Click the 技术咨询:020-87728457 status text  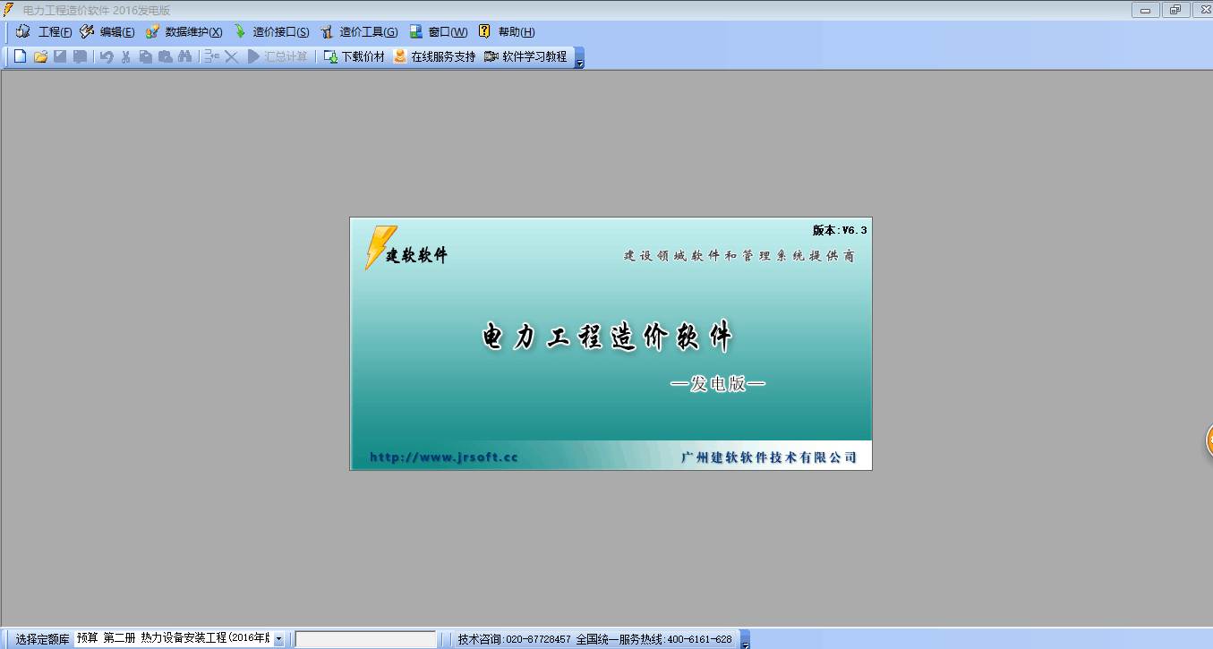[x=514, y=639]
